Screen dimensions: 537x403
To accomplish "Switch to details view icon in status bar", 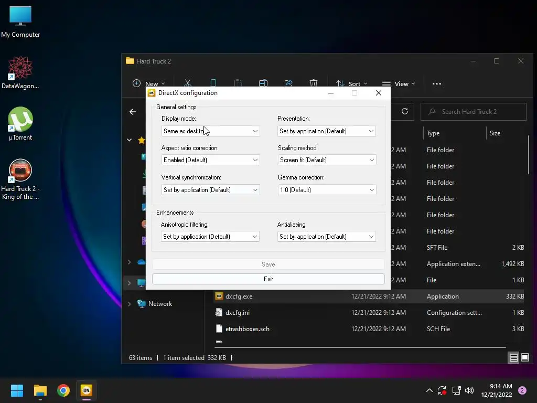I will tap(514, 358).
